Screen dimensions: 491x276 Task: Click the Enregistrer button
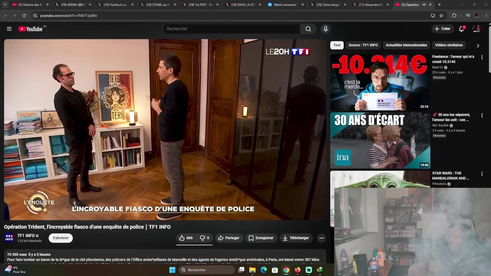click(261, 238)
